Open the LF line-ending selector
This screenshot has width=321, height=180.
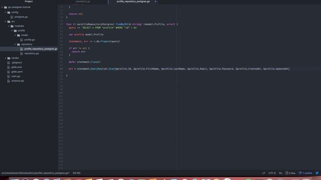pyautogui.click(x=264, y=173)
